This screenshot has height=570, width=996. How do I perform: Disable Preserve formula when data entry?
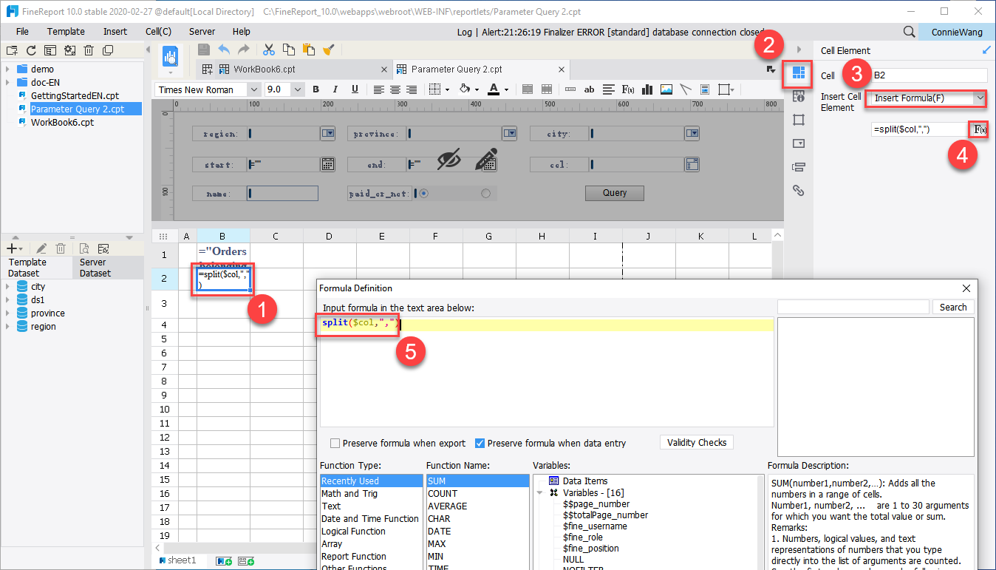click(x=481, y=443)
